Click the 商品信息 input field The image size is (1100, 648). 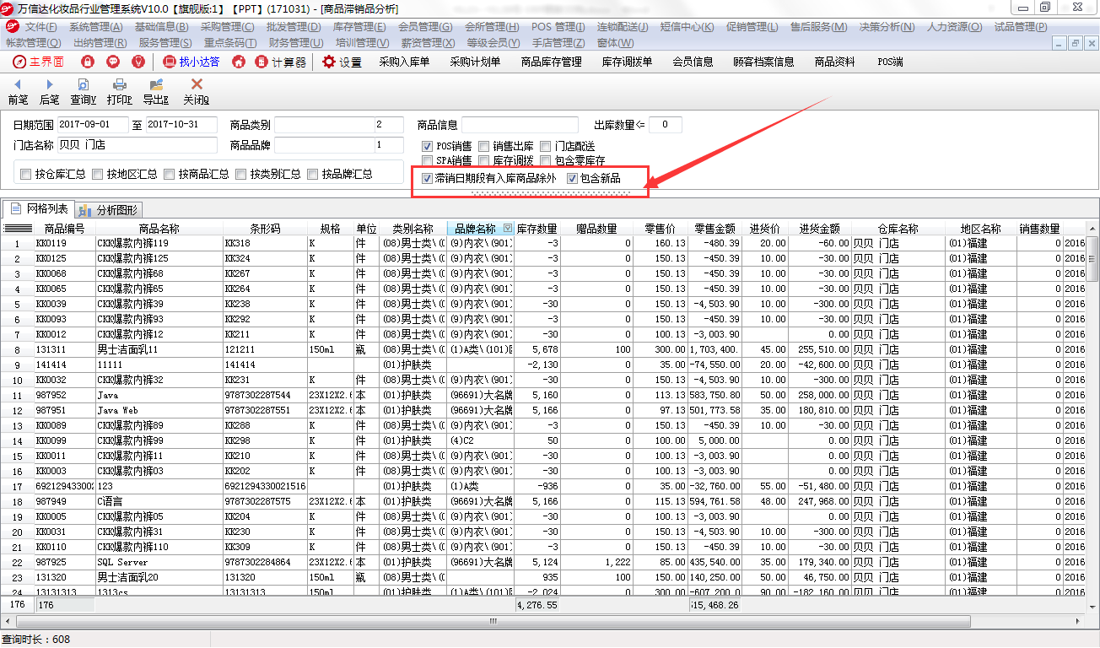tap(520, 125)
